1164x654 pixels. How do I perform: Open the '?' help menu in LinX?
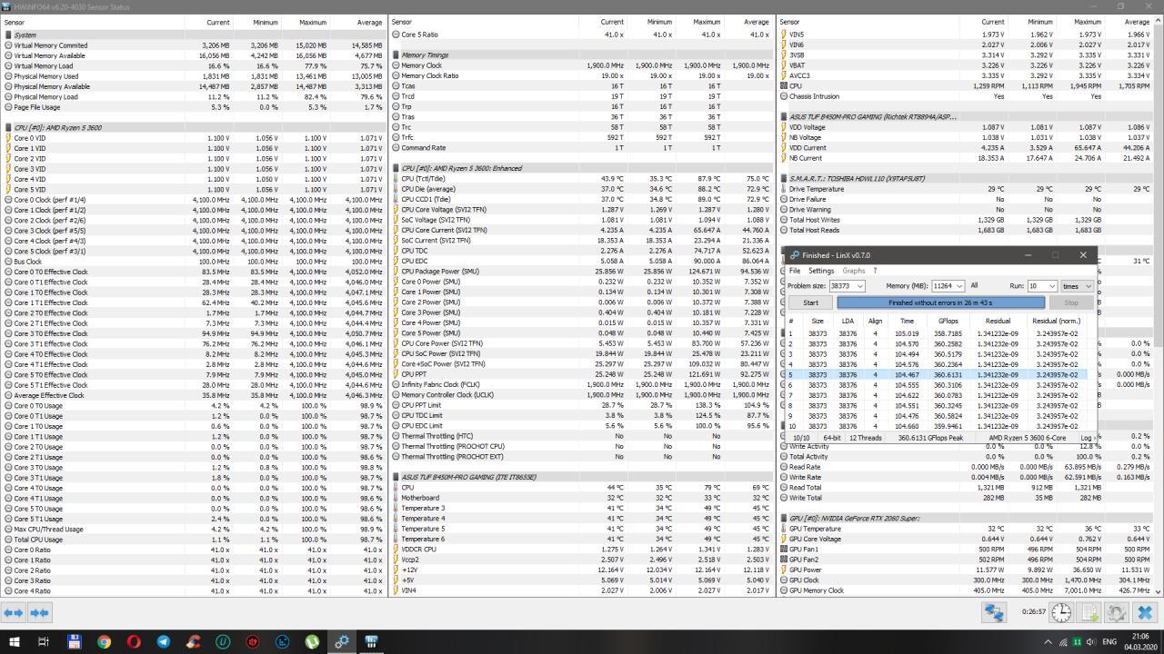point(875,271)
